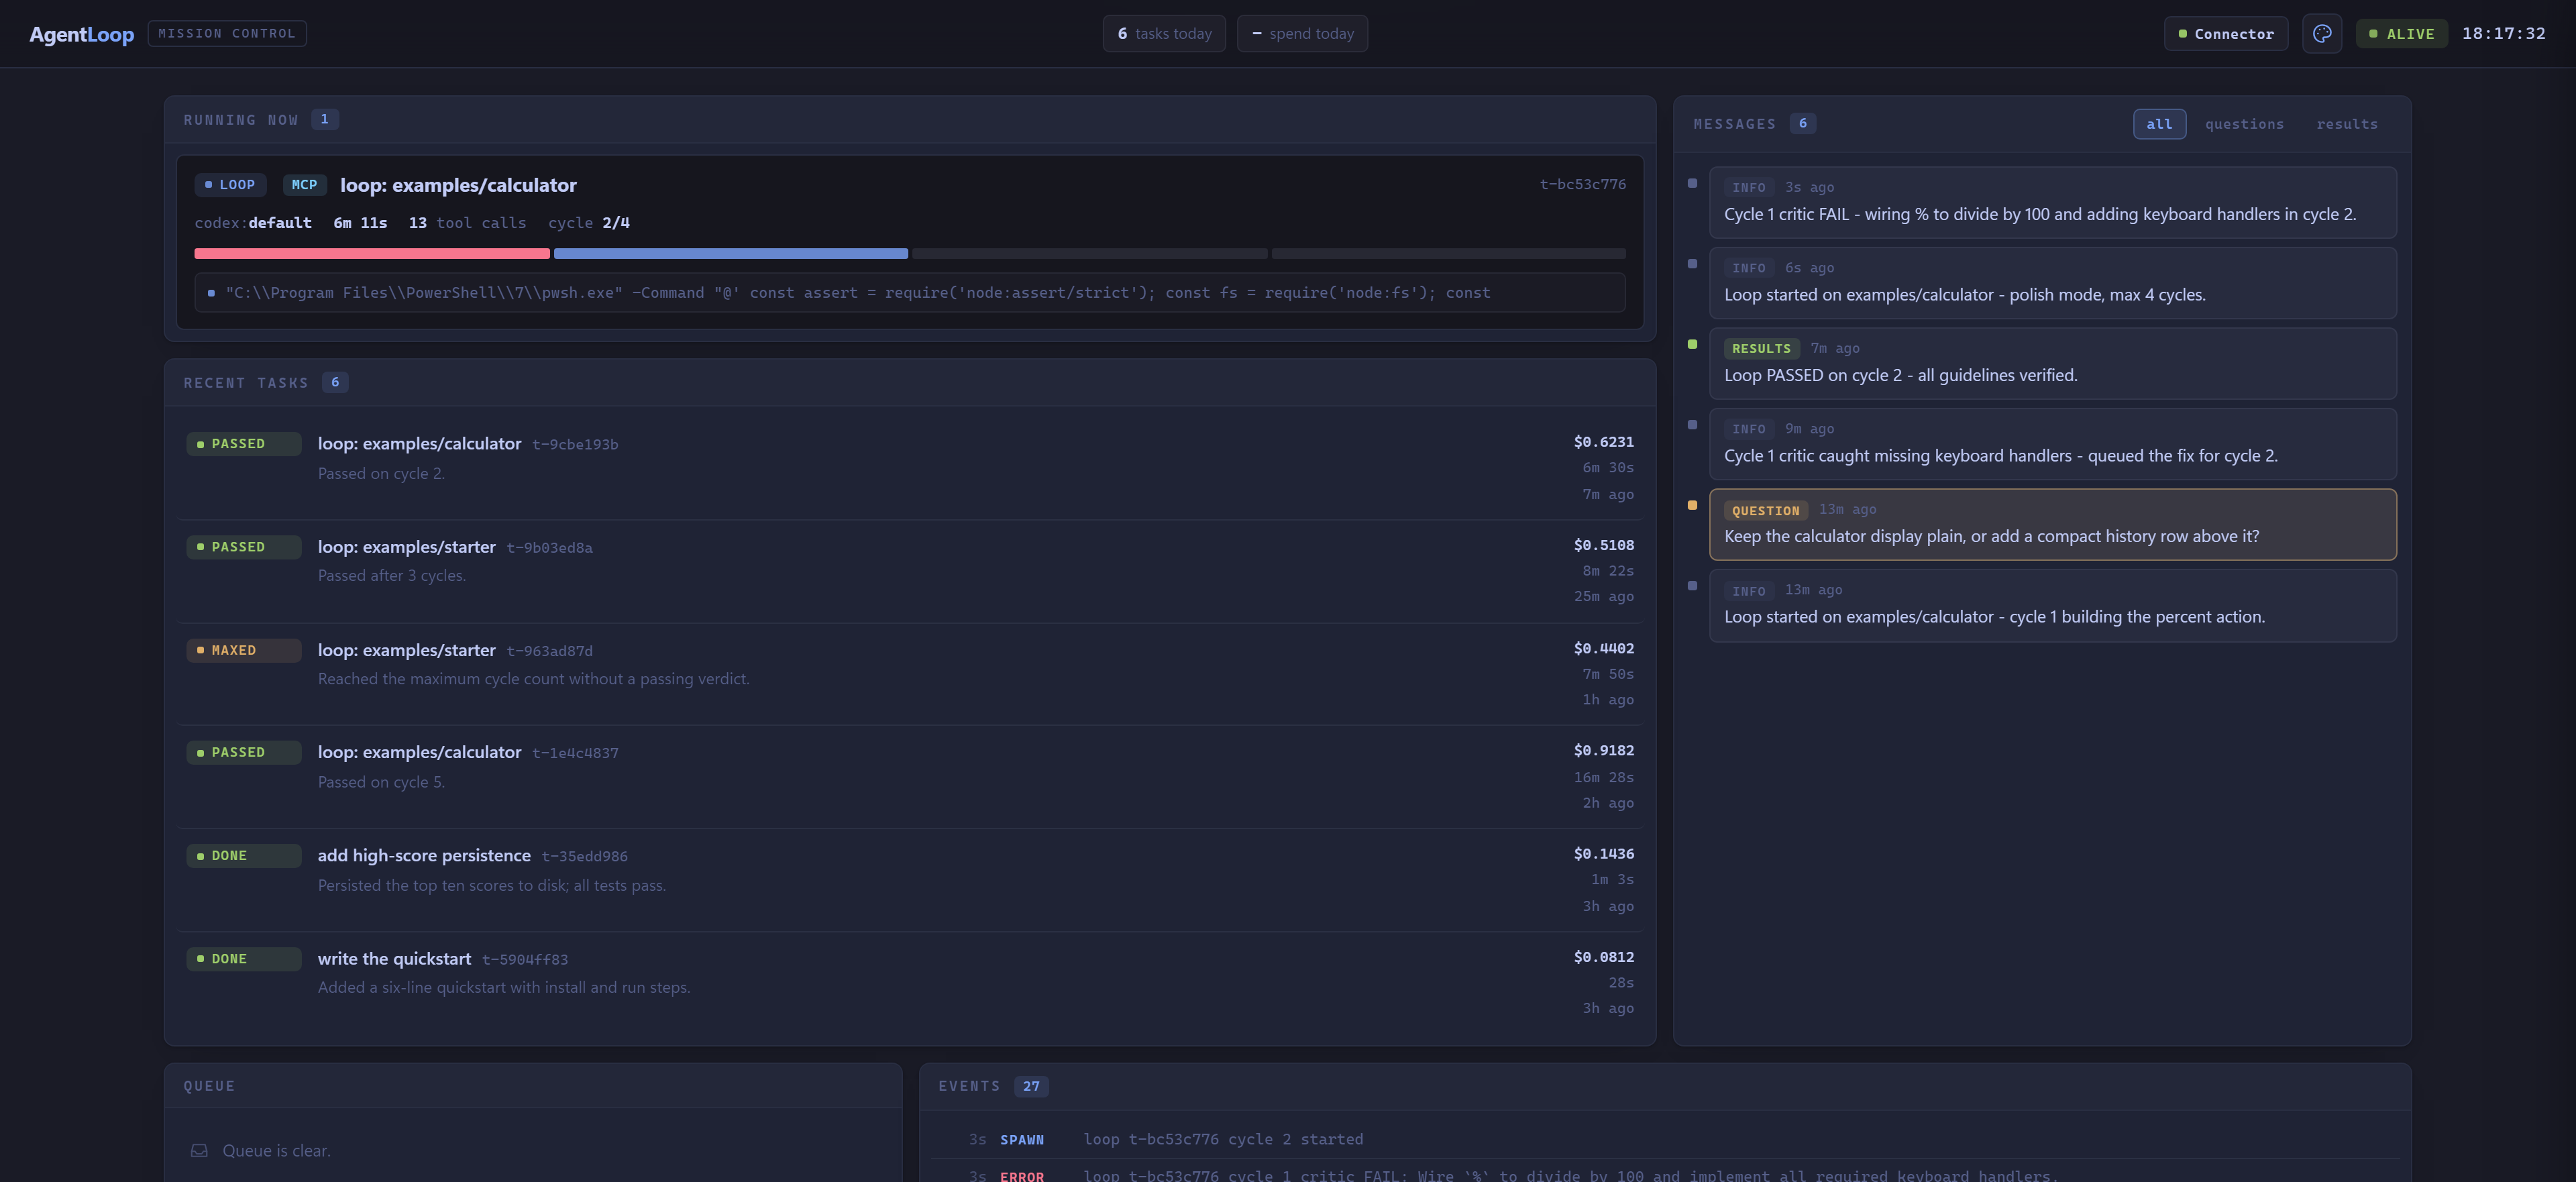Open message critic caught missing keyboard handlers

(2053, 444)
